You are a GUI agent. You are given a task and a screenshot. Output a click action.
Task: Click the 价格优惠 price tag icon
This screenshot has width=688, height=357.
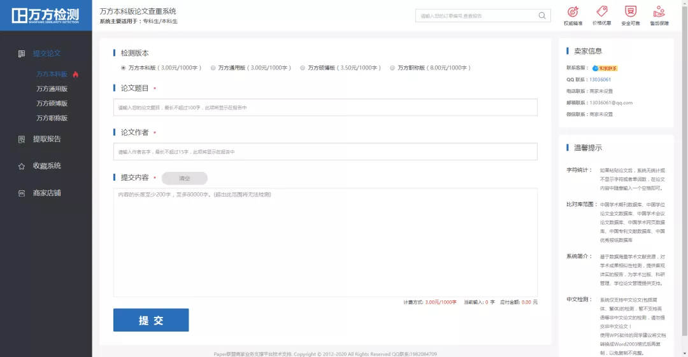point(601,11)
